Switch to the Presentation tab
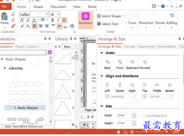Viewport: 184px width, 136px height. point(166,47)
